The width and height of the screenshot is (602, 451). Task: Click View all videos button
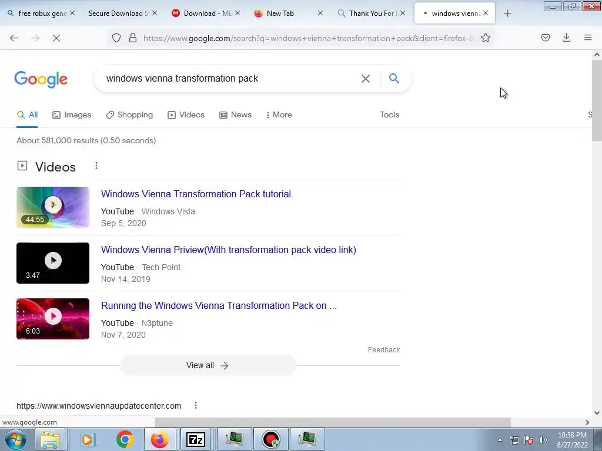208,365
